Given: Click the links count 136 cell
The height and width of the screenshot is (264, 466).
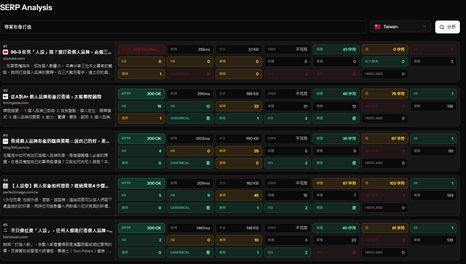Looking at the screenshot, I should [x=433, y=106].
